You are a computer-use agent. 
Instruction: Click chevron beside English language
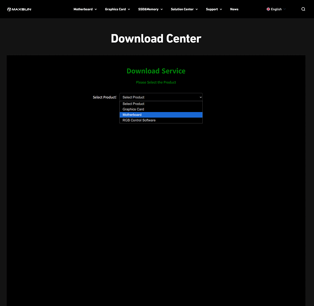tap(285, 9)
